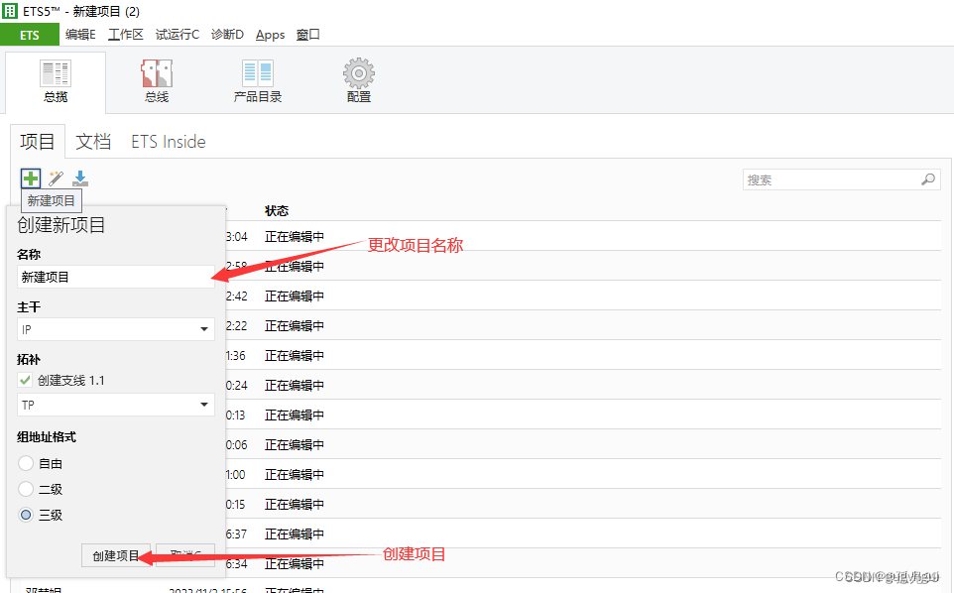Toggle the 创建支线 1.1 checkbox
This screenshot has width=954, height=593.
pos(25,380)
